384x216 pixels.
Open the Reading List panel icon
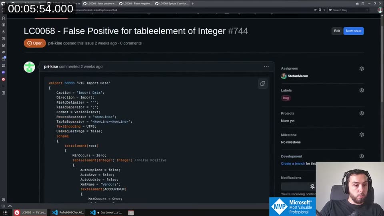pos(4,25)
